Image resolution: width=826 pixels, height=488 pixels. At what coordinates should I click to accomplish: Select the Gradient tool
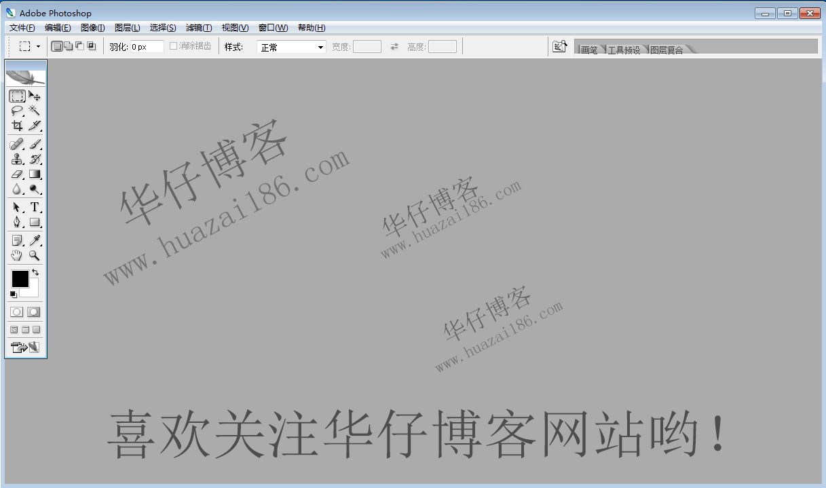click(34, 174)
